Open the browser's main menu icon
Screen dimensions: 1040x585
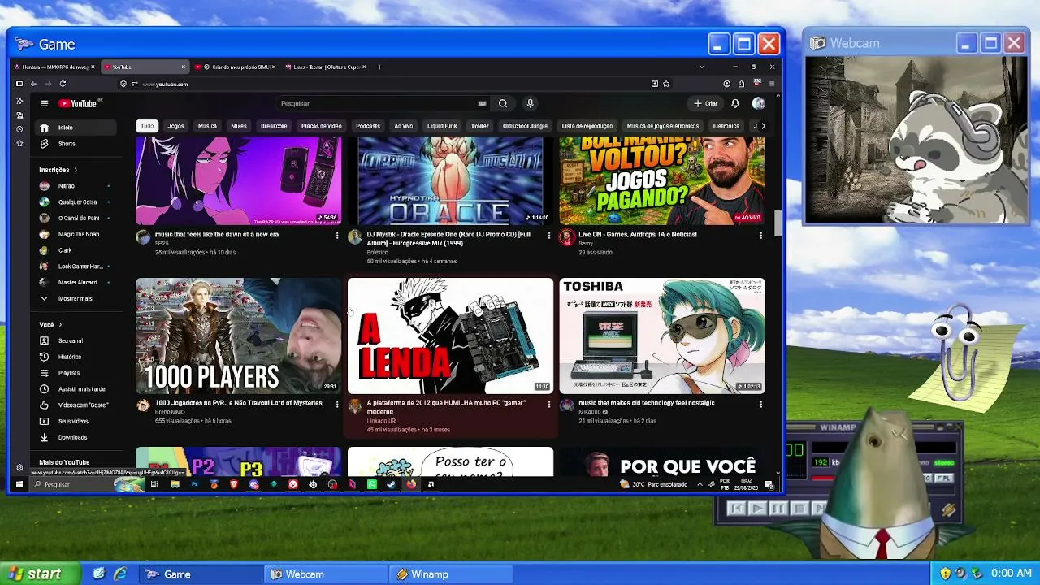tap(772, 84)
